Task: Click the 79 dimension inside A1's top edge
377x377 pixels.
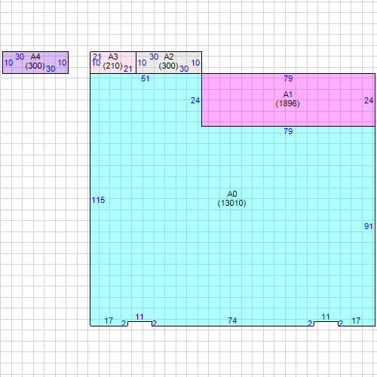Action: click(x=288, y=78)
